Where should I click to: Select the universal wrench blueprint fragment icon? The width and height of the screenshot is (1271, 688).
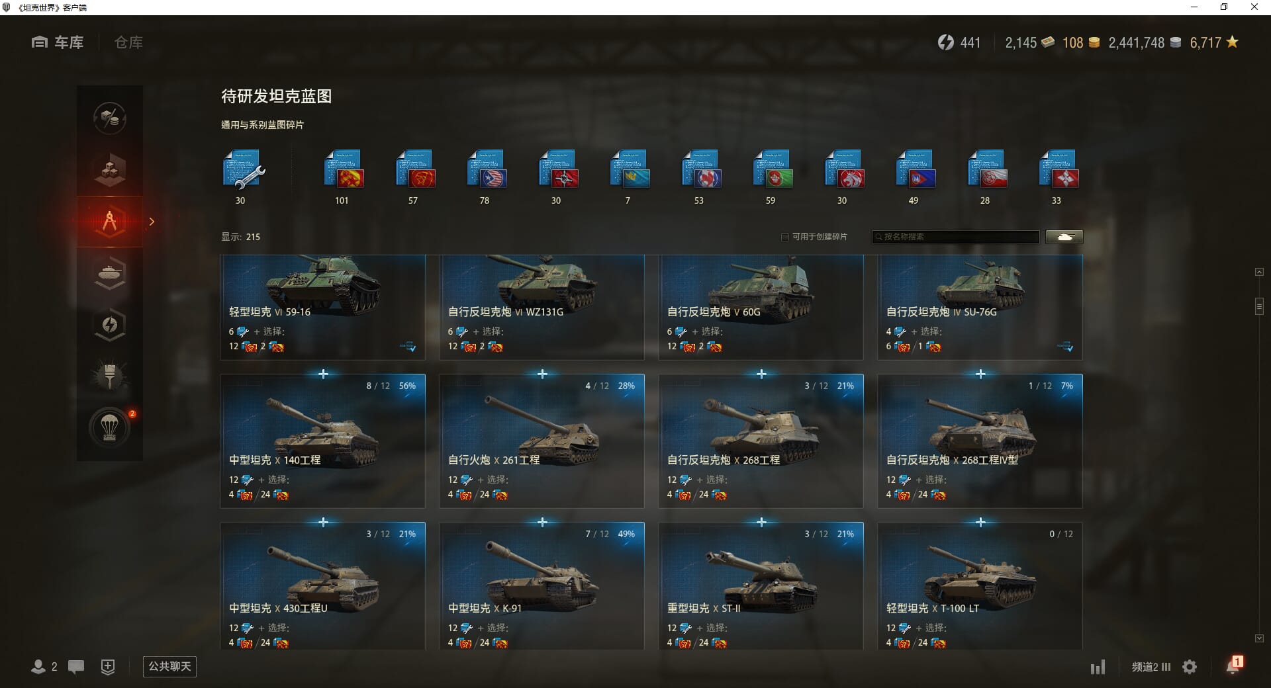pos(243,170)
